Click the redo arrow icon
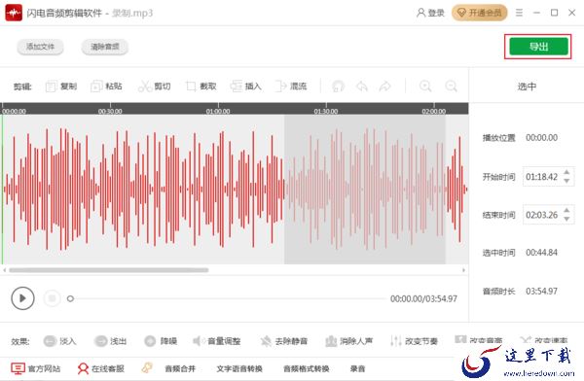Viewport: 584px width, 381px height. click(384, 87)
